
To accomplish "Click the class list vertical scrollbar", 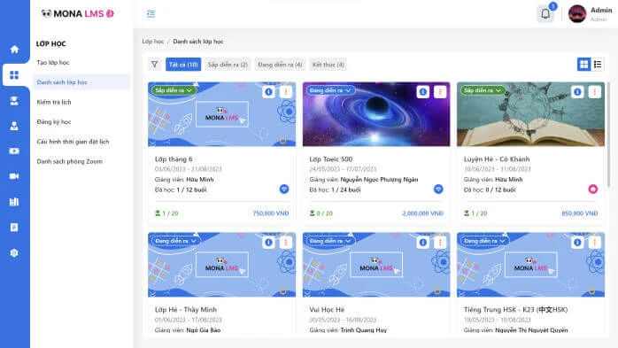I will click(608, 134).
